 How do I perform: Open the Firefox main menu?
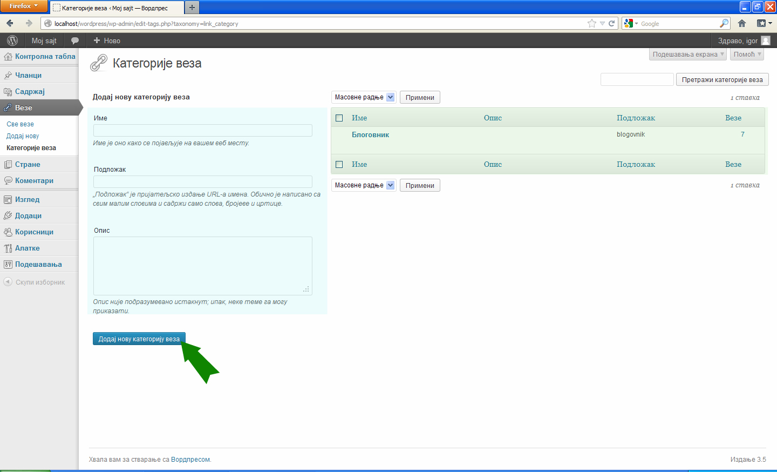[x=24, y=6]
